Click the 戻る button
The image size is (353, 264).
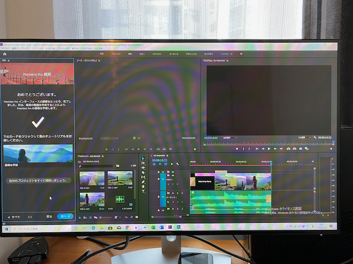click(49, 217)
